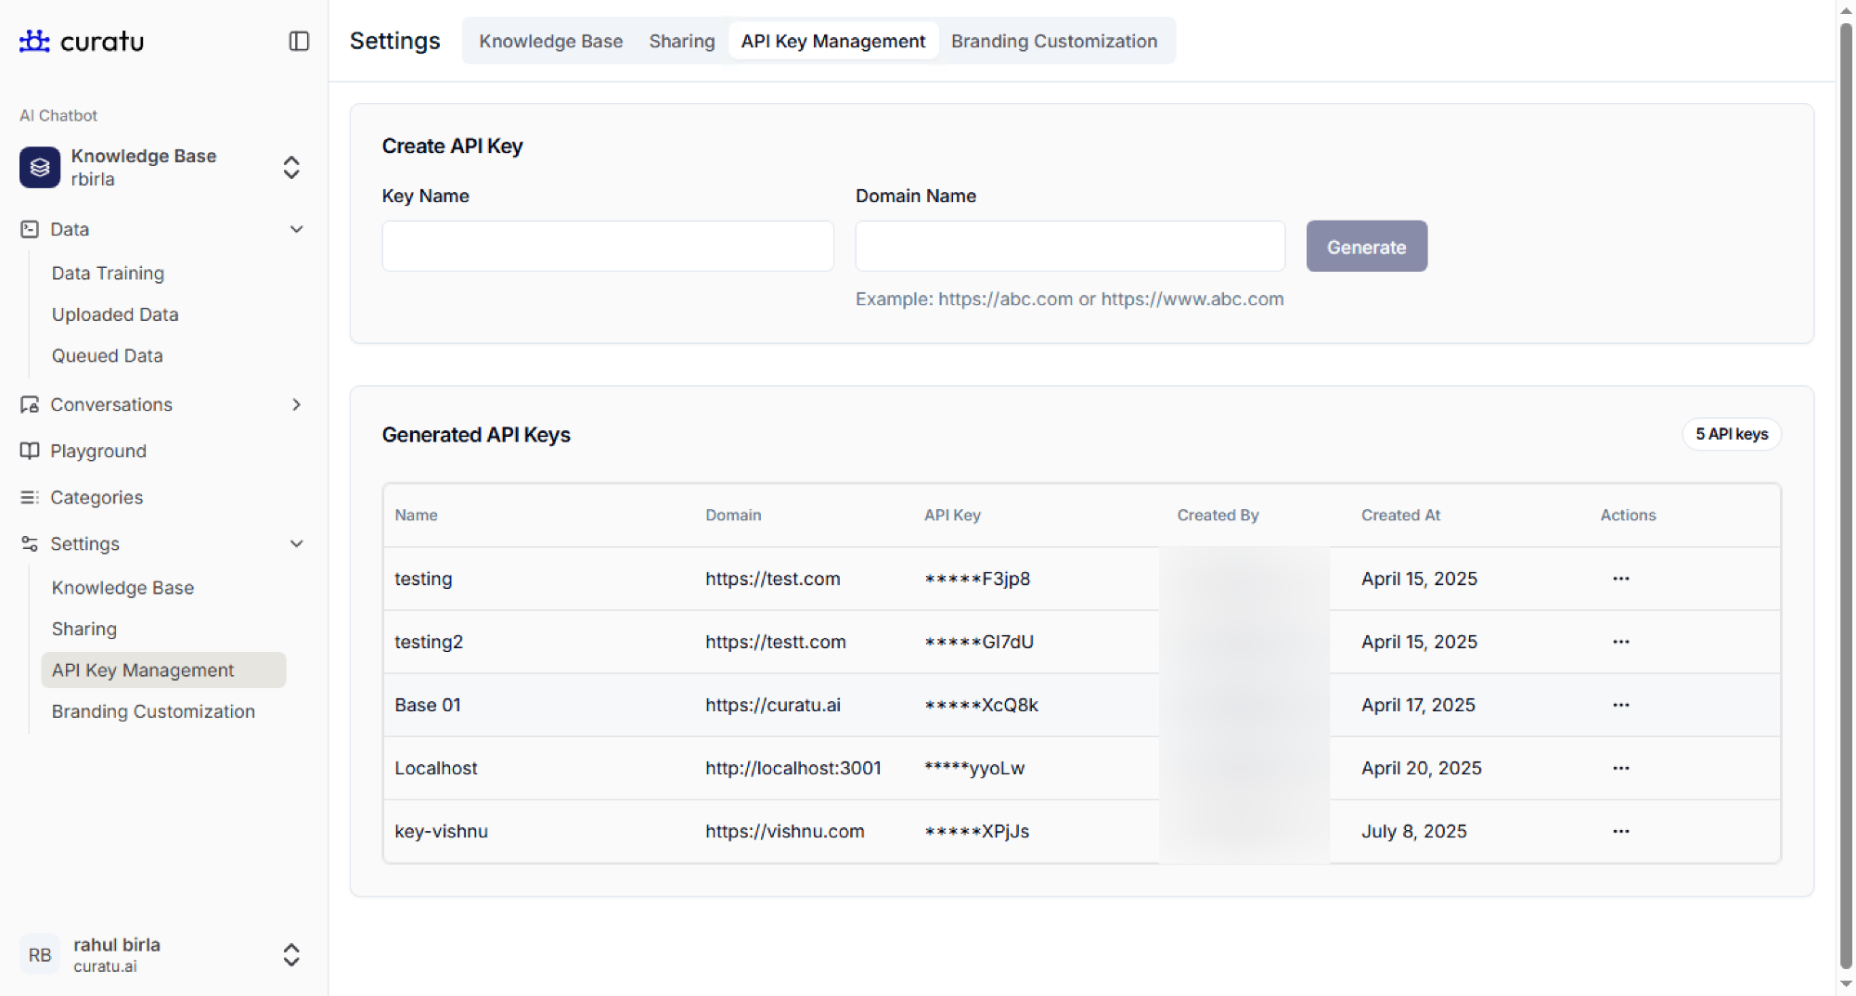The image size is (1856, 996).
Task: Switch to the Sharing tab
Action: coord(681,41)
